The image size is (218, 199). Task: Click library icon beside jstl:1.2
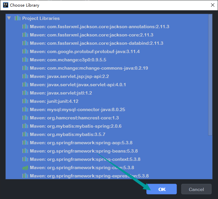tap(25, 93)
